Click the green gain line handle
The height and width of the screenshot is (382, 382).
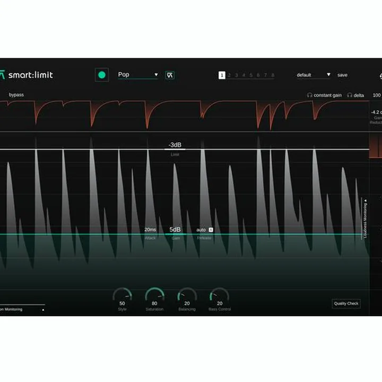pos(176,234)
